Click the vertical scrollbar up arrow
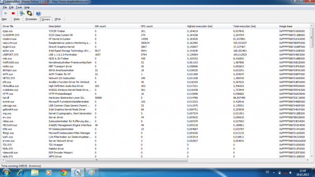The image size is (315, 177). (311, 26)
